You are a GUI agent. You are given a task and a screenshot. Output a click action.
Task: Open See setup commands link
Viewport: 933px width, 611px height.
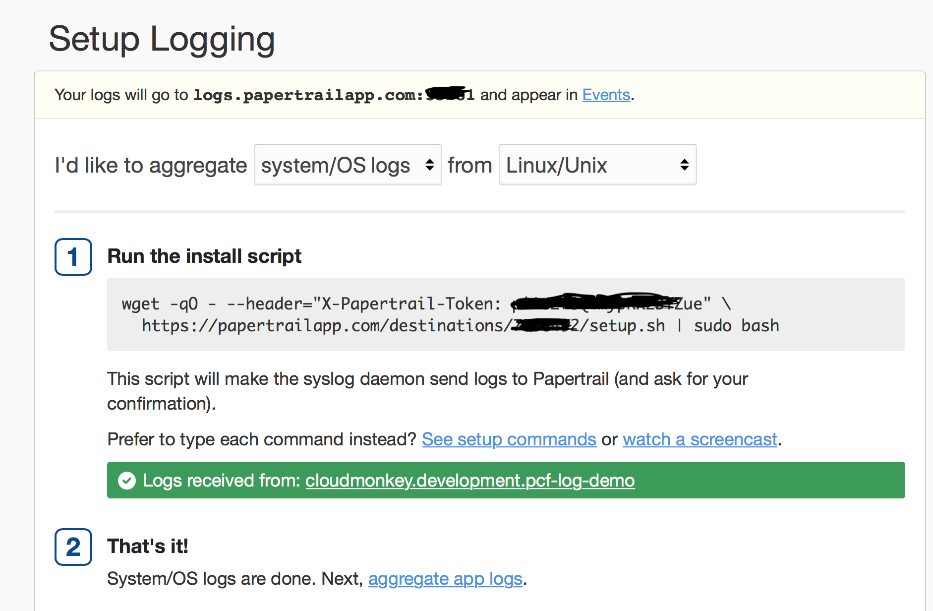pos(509,439)
